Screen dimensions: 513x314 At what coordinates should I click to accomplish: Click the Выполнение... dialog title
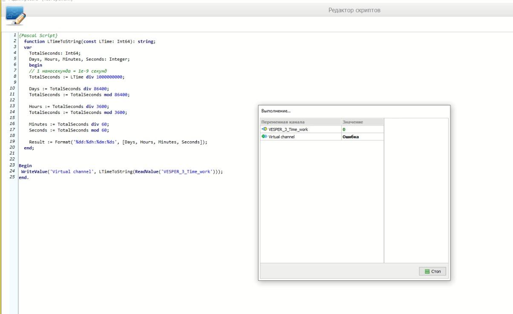coord(276,111)
